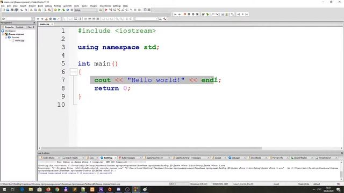The height and width of the screenshot is (193, 344).
Task: Click the wrench icon beside the search dropdown
Action: pos(164,19)
